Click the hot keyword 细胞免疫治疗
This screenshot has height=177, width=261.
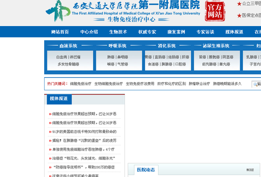[81, 84]
